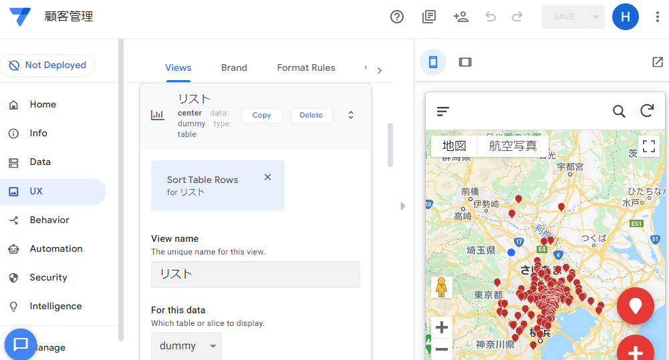Click the blue current location dot
The width and height of the screenshot is (669, 360).
pos(511,252)
